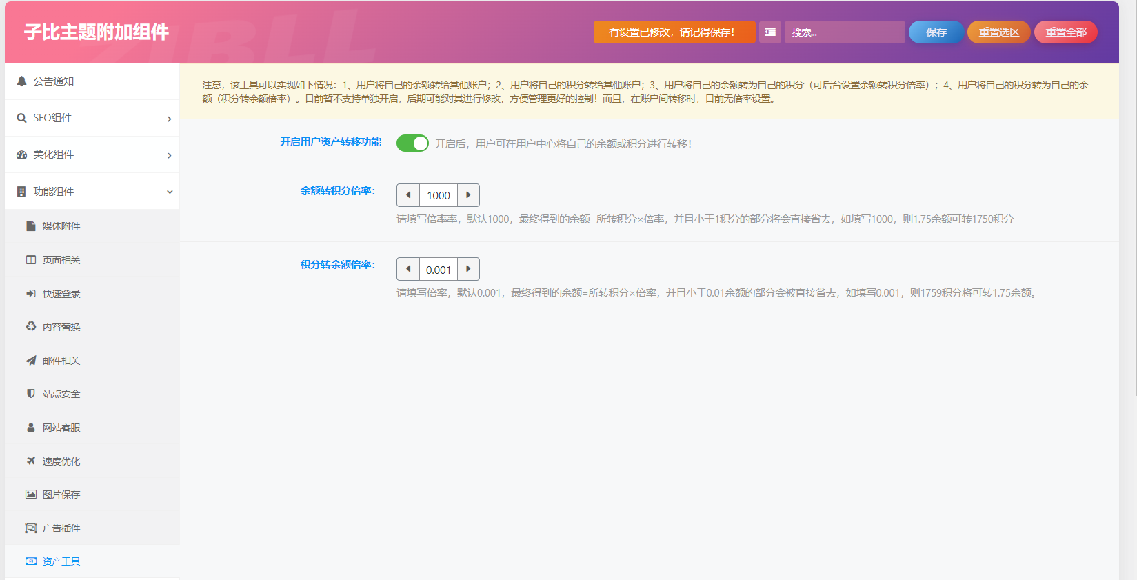Click the red 重置全部 button
Screen dimensions: 1137x580
tap(1066, 32)
